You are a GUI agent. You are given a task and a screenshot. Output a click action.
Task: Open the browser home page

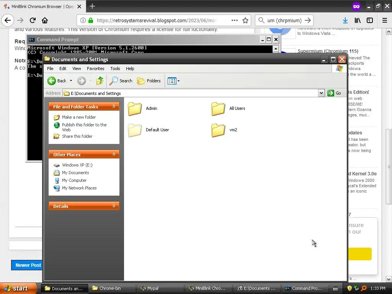tap(45, 20)
